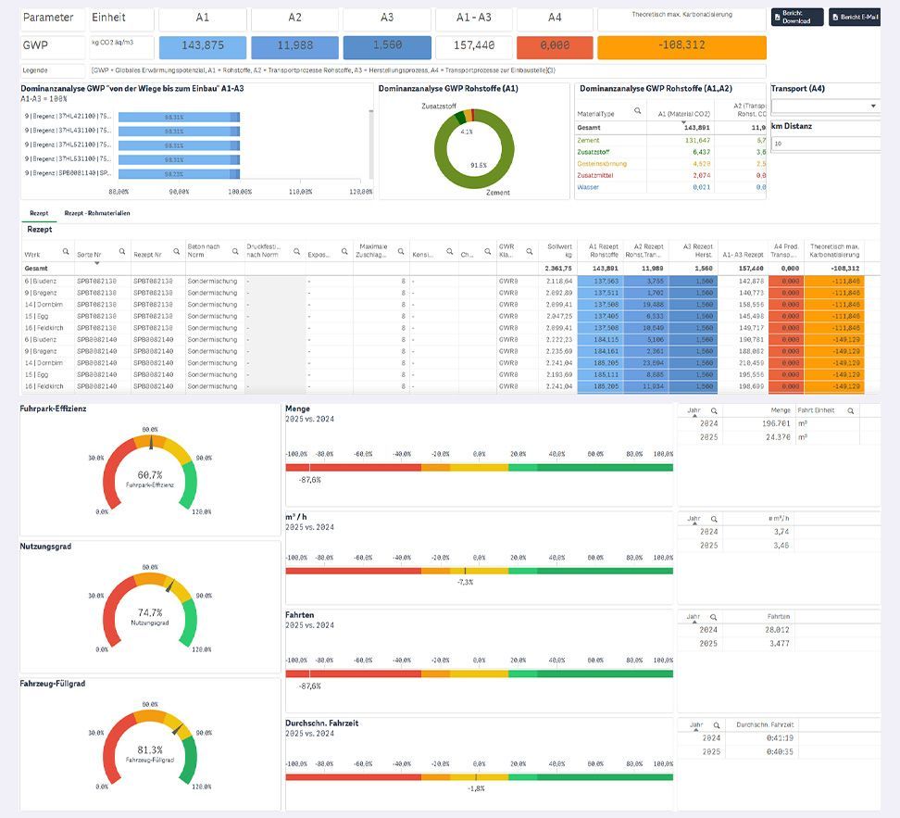Screen dimensions: 900x818
Task: Search MaterialType in Rohstoffe (A1,A2) table
Action: [638, 110]
